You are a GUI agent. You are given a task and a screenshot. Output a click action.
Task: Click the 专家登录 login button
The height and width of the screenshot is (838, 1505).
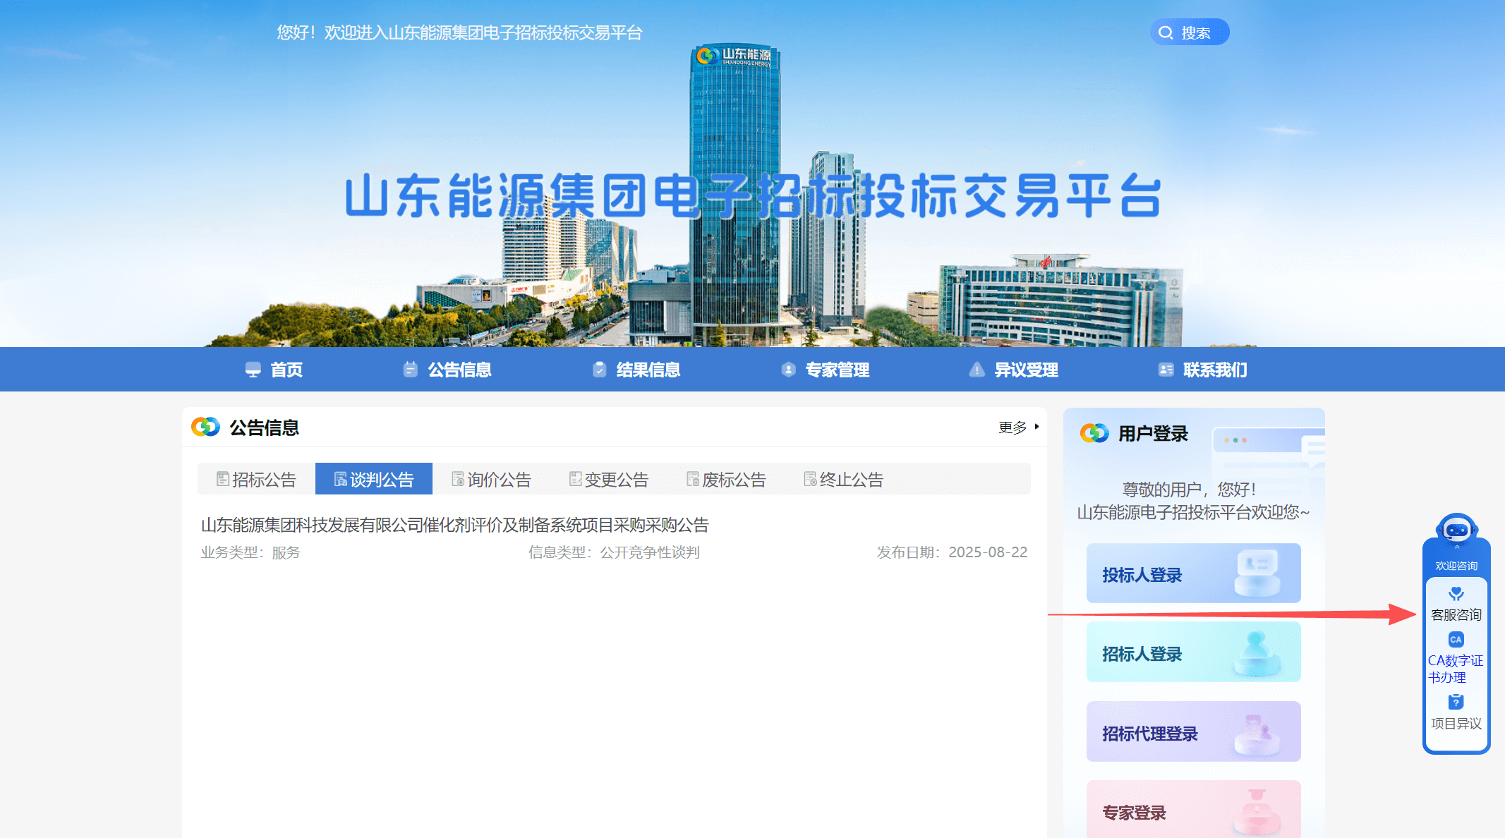[x=1193, y=811]
